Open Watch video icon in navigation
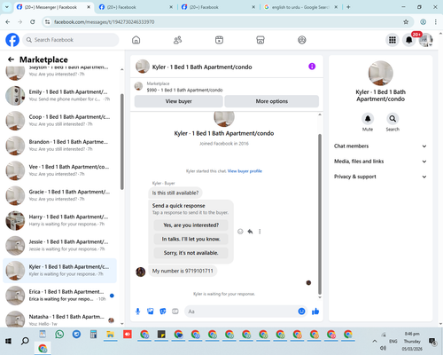The image size is (443, 355). tap(219, 40)
